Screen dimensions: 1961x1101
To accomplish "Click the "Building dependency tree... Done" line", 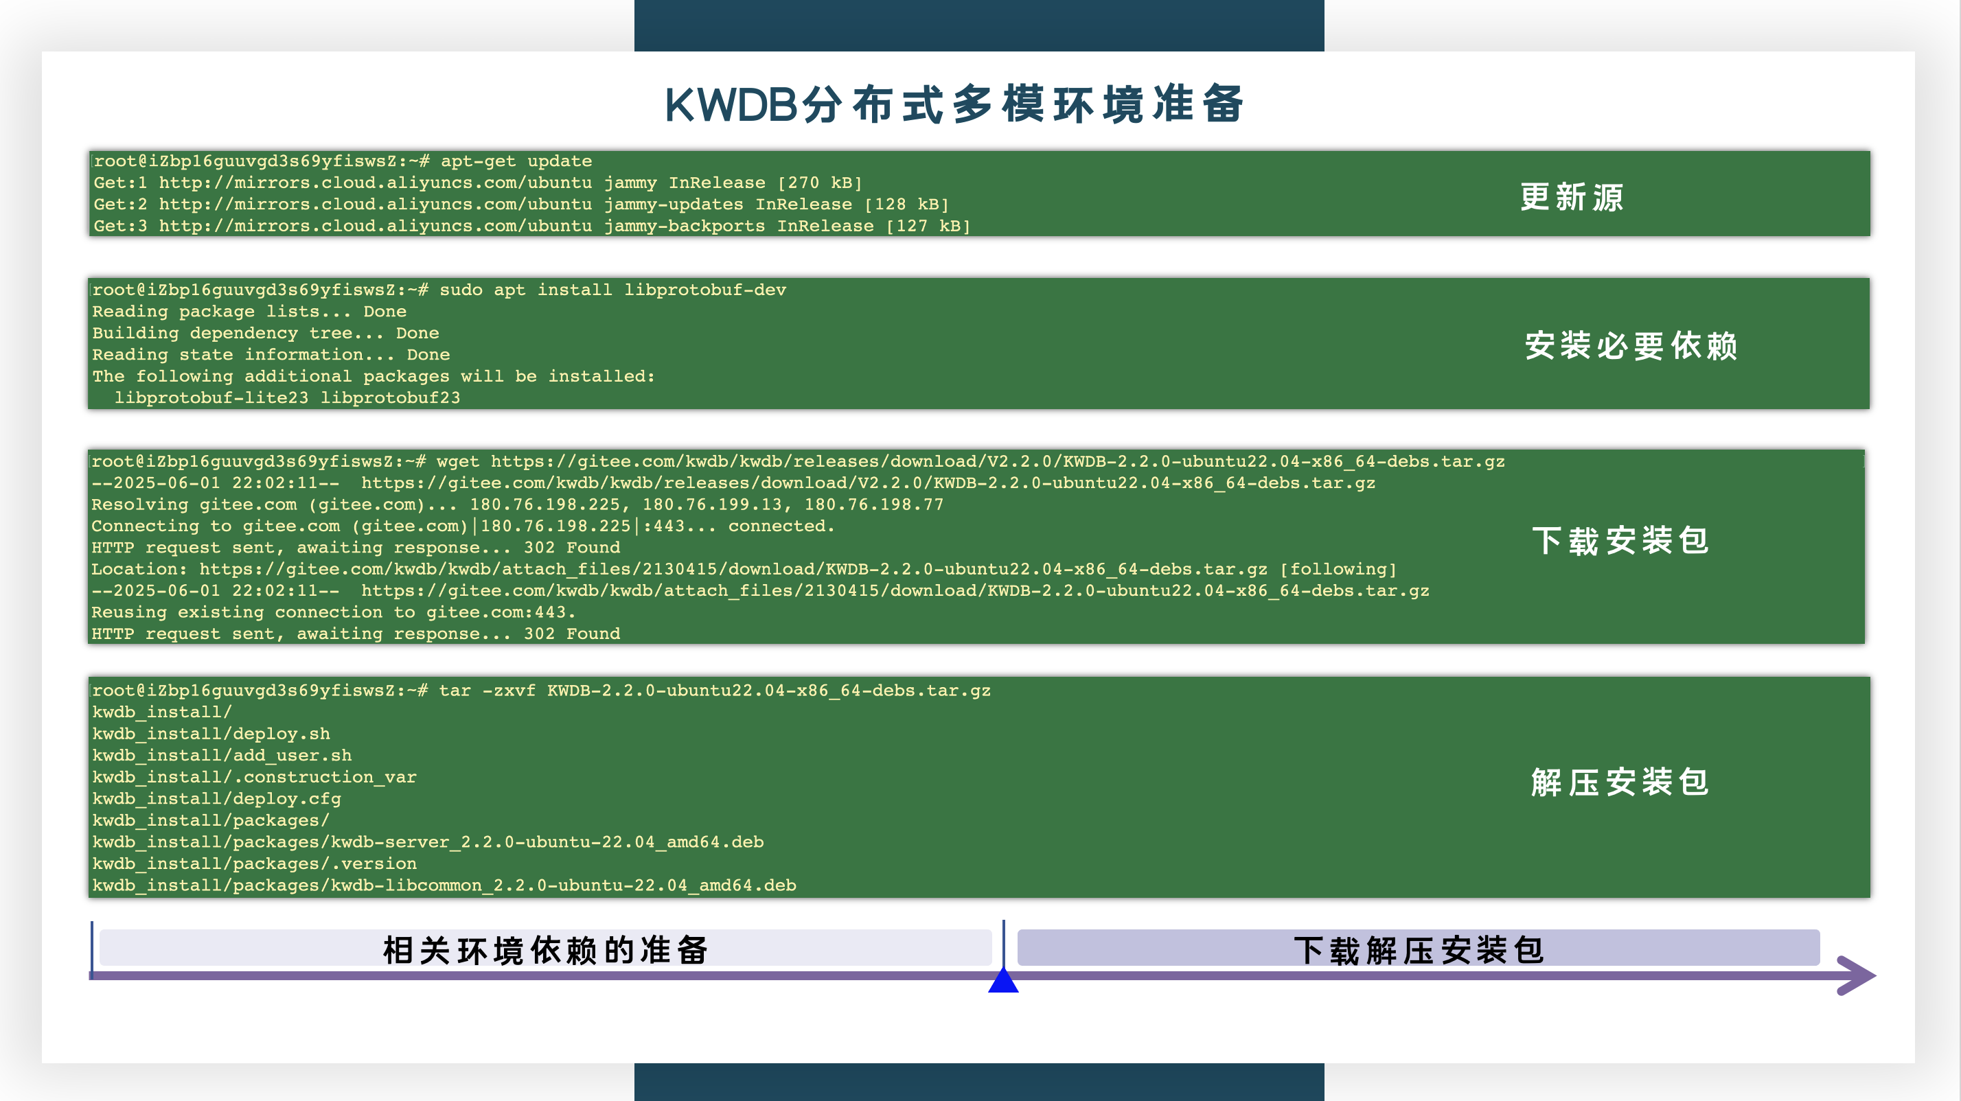I will click(266, 332).
